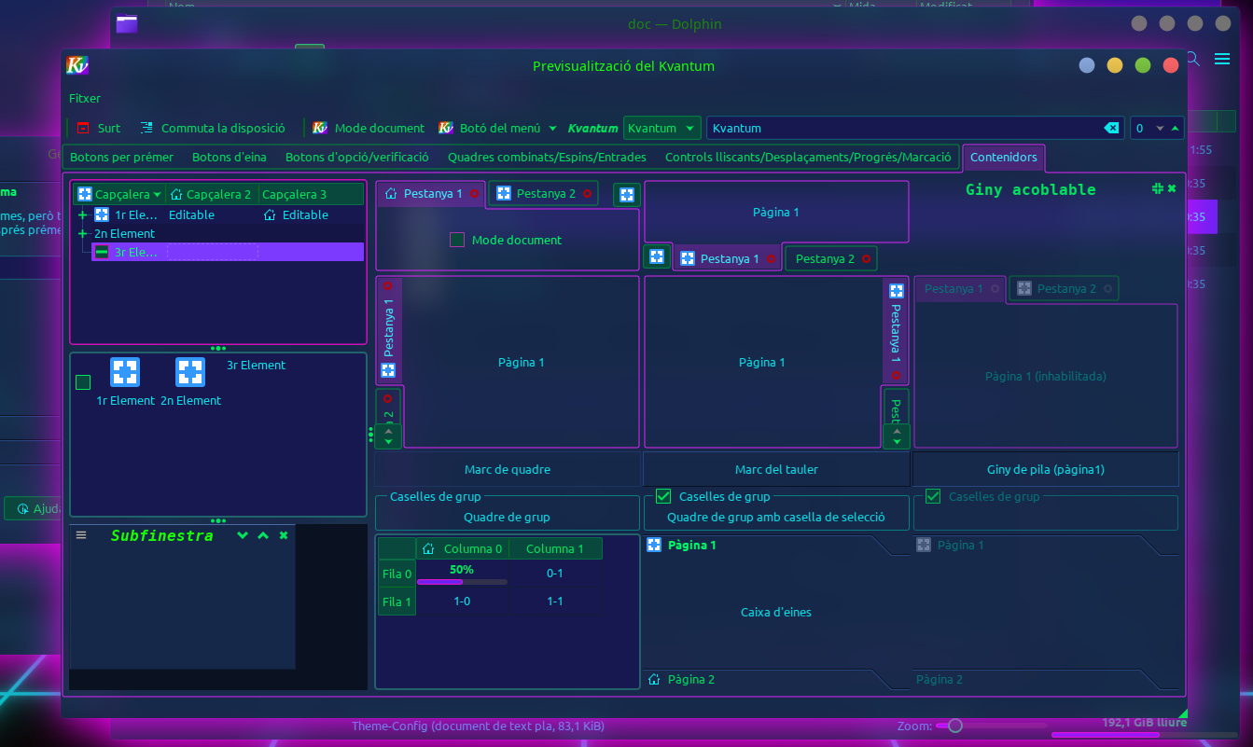Screen dimensions: 1253x747
Task: Open the Fitxer menu
Action: [x=85, y=98]
